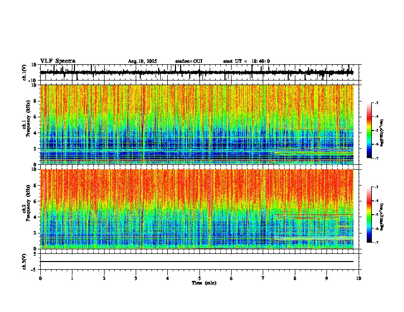404x312 pixels.
Task: Click inside the ch.1 frequency spectrogram
Action: [196, 124]
